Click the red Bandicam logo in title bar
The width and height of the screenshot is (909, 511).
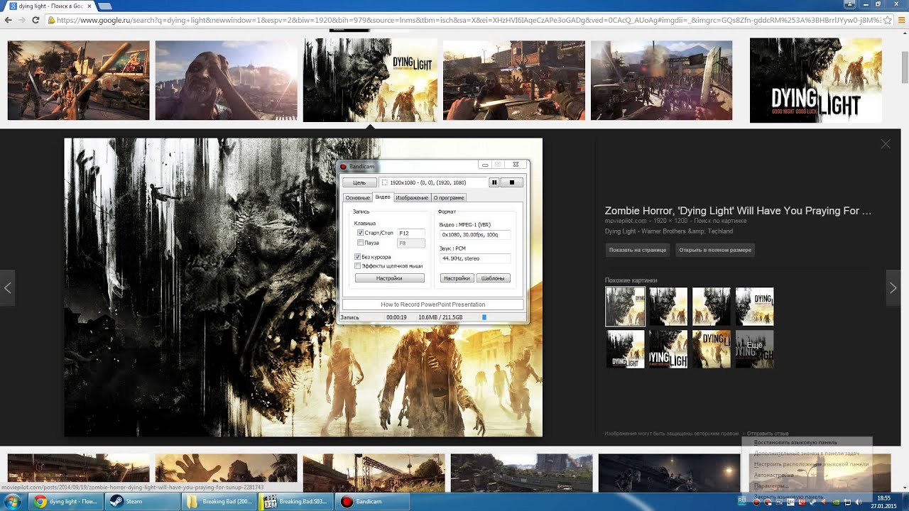pos(344,166)
